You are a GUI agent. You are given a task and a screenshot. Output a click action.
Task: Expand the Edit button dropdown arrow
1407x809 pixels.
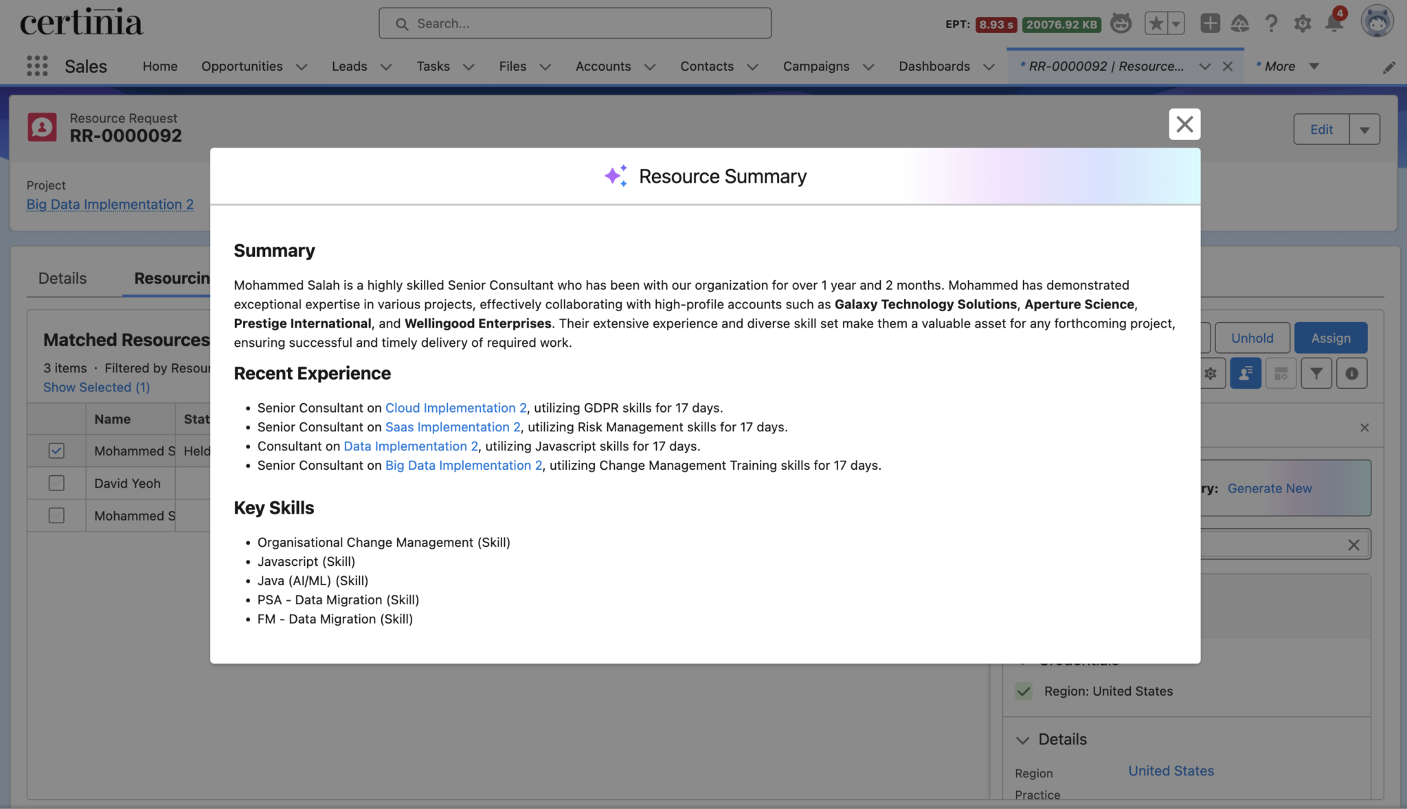(x=1365, y=128)
